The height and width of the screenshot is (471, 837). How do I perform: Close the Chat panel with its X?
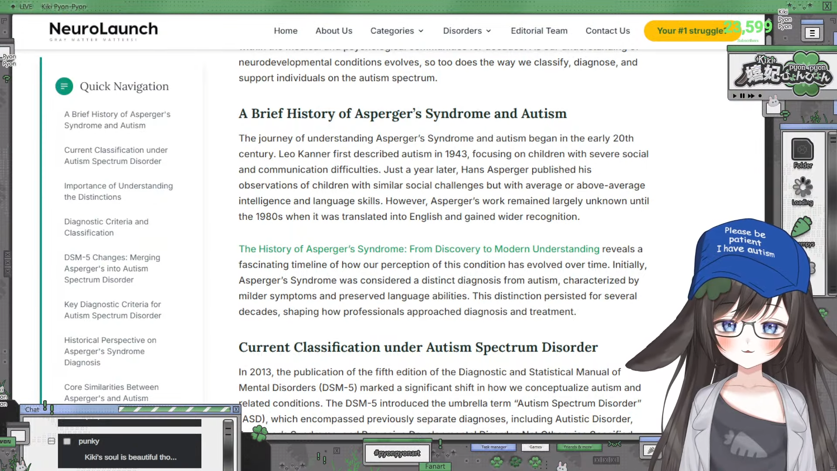click(x=236, y=409)
